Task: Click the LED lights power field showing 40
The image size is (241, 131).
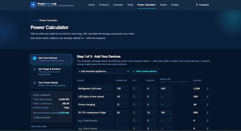Action: [122, 97]
